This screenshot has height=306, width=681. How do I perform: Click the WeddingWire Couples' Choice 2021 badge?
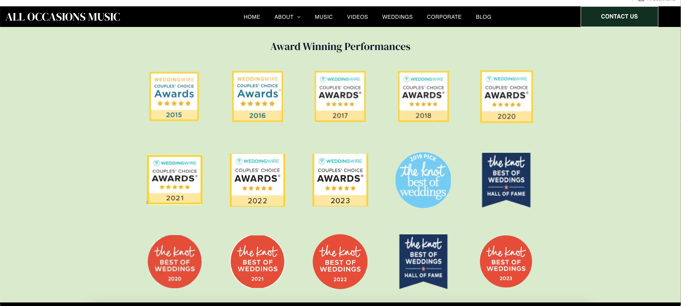point(175,180)
